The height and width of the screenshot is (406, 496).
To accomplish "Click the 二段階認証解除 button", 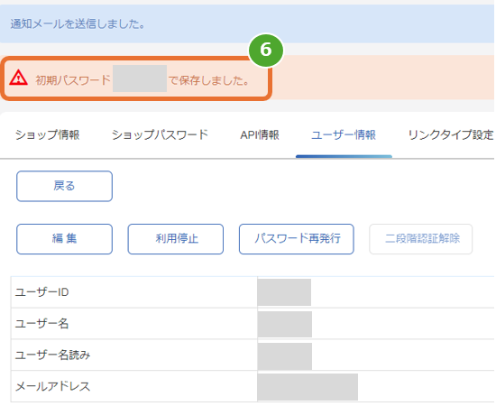I will 421,239.
